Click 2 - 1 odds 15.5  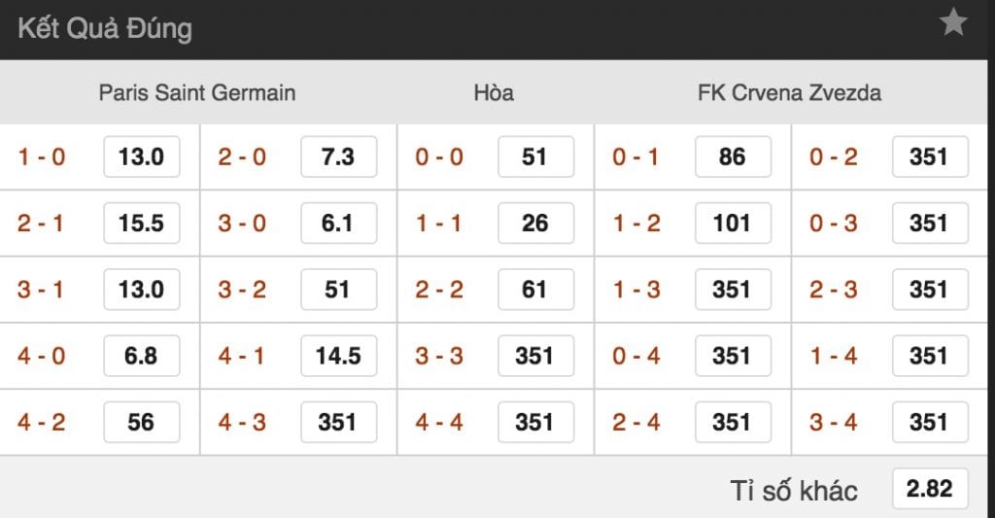[x=141, y=223]
